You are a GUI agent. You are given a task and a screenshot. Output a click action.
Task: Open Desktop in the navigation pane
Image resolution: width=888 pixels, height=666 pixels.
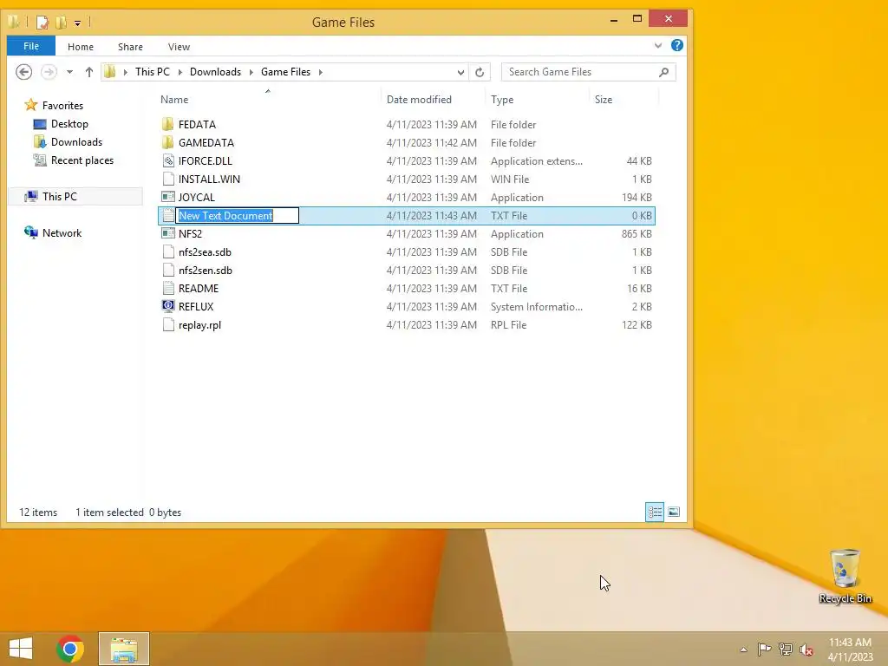69,123
